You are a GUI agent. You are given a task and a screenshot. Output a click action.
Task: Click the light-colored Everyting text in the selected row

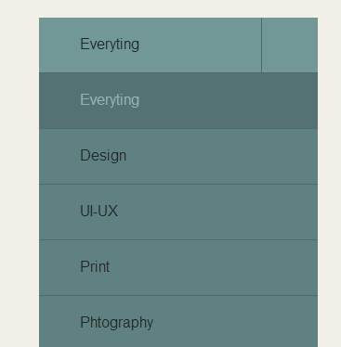click(110, 100)
